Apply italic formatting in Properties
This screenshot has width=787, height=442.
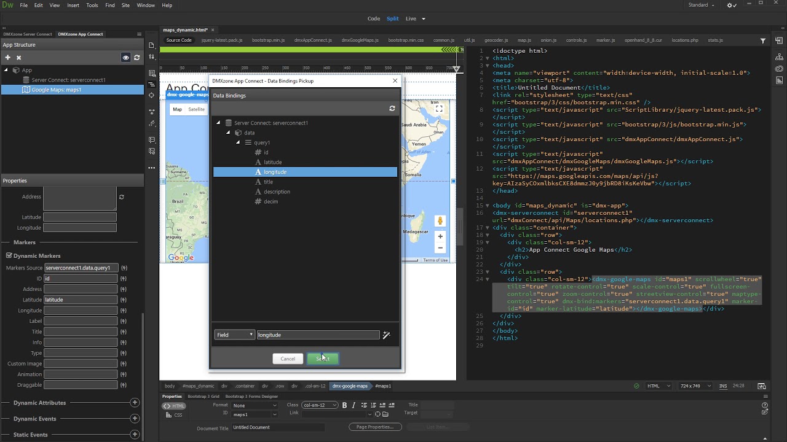pyautogui.click(x=354, y=405)
